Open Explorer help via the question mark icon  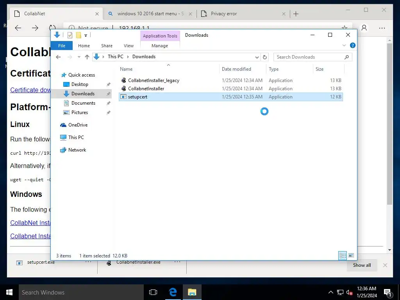[x=353, y=45]
